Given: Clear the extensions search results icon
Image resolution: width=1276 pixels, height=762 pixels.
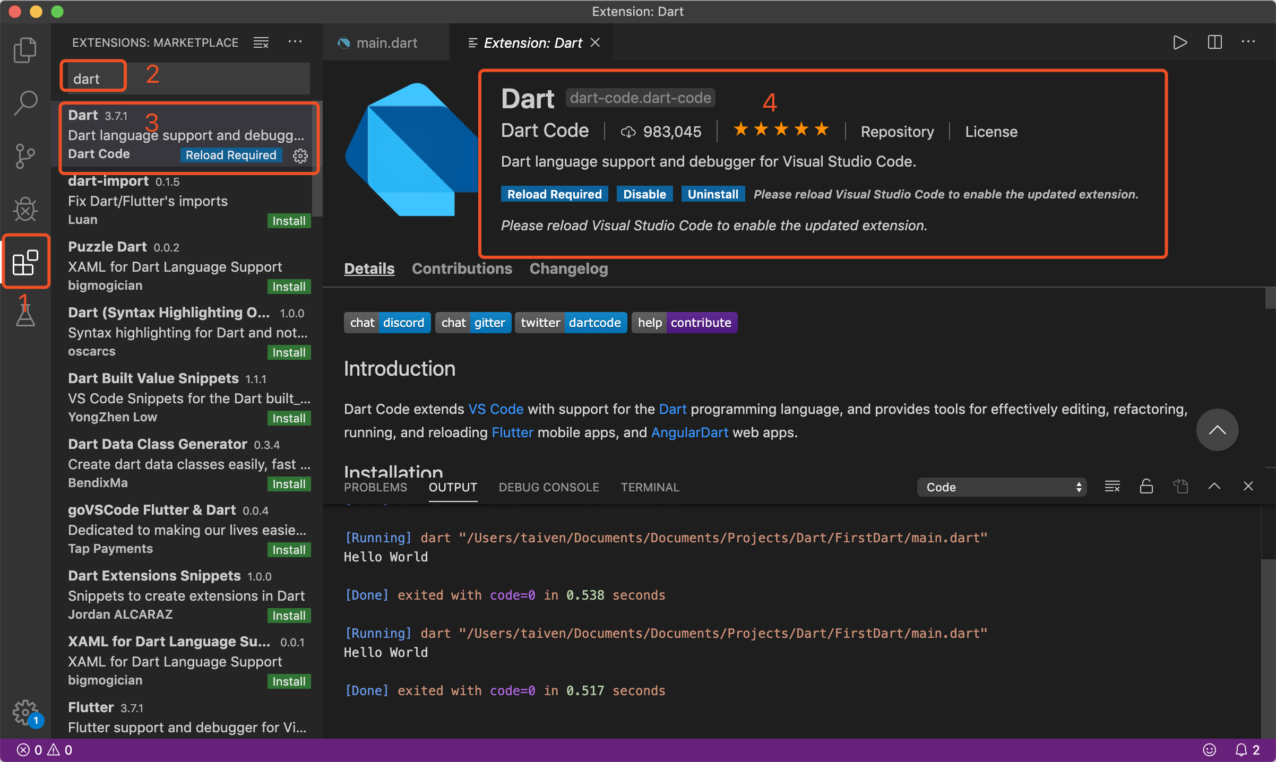Looking at the screenshot, I should (x=261, y=42).
